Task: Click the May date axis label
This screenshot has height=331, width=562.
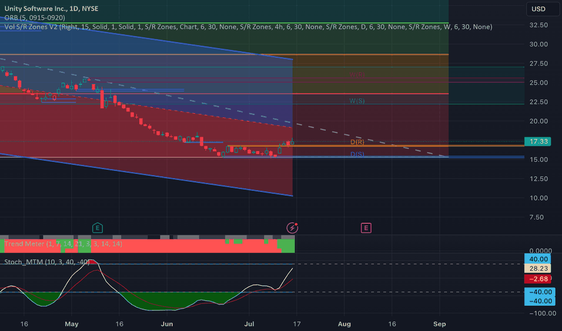Action: pyautogui.click(x=72, y=324)
